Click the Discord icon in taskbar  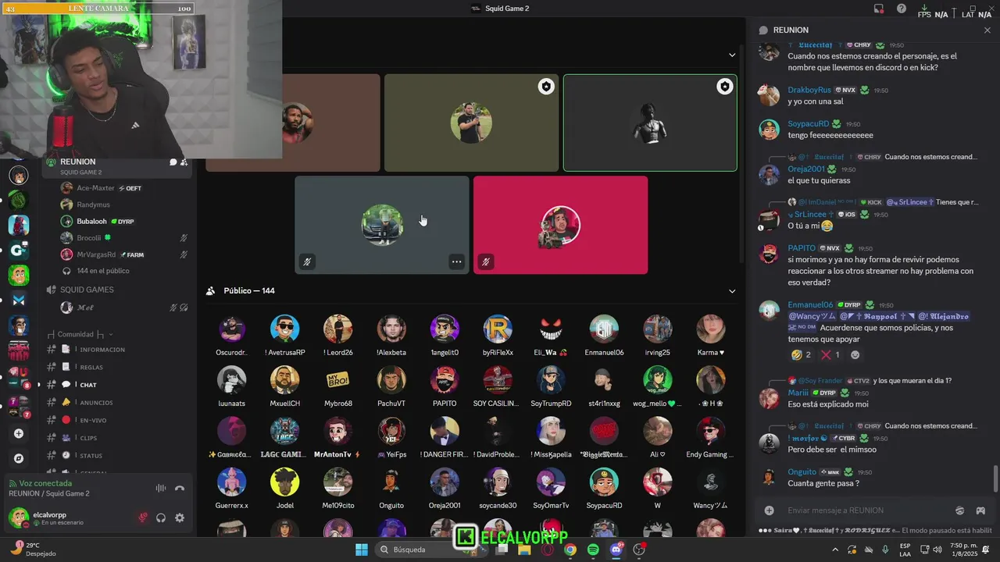tap(616, 550)
